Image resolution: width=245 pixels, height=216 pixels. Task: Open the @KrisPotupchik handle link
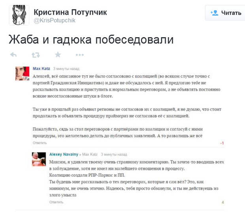tap(55, 20)
